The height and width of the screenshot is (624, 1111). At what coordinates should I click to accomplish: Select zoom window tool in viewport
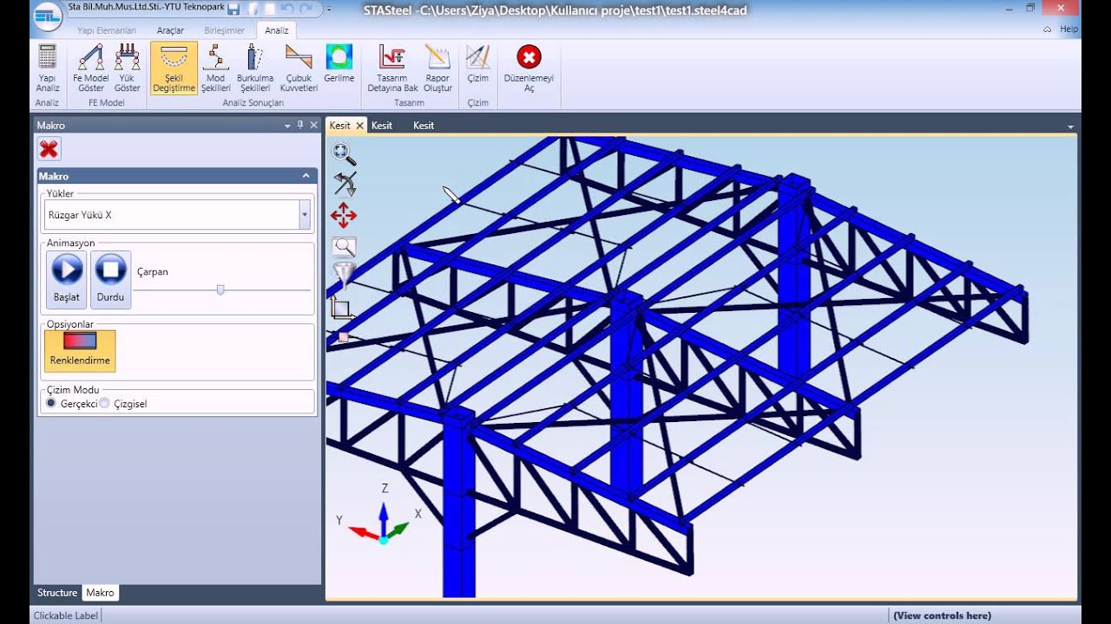(x=345, y=247)
